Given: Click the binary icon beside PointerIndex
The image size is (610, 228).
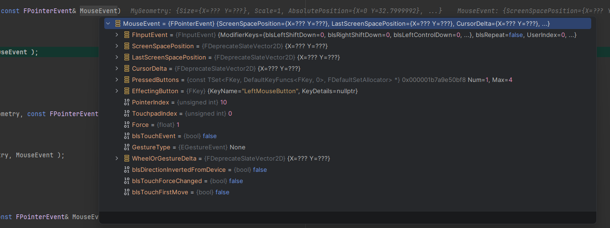Looking at the screenshot, I should tap(126, 103).
